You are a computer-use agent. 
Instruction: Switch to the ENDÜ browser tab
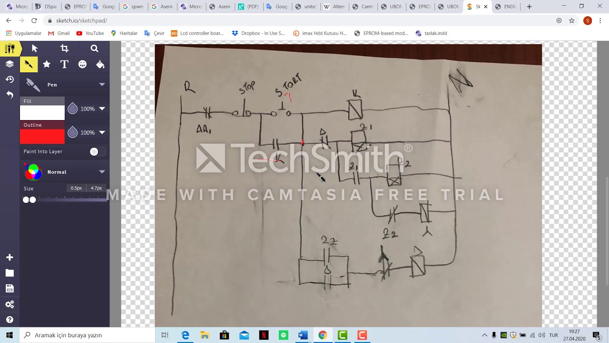pyautogui.click(x=506, y=7)
